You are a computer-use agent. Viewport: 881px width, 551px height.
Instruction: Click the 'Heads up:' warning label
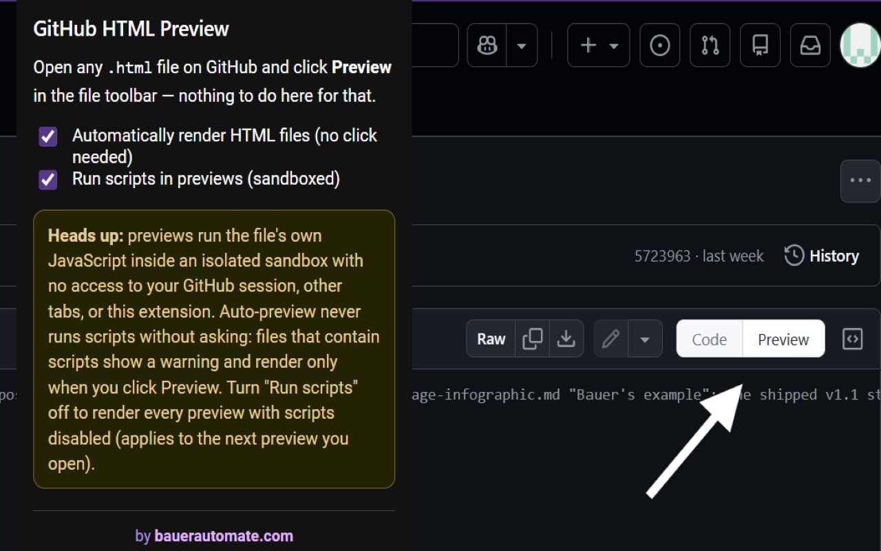point(85,236)
